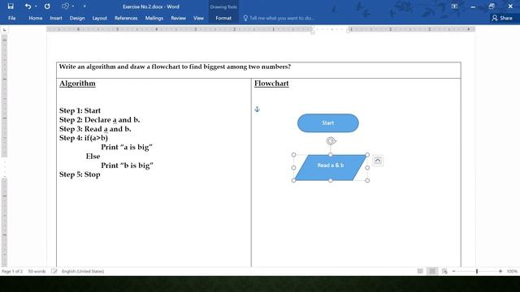Open the Drawing Tools Format tab

tap(223, 18)
